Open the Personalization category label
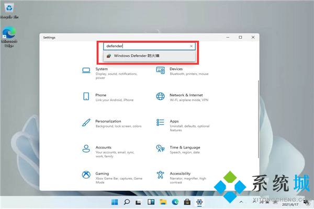 [x=108, y=121]
